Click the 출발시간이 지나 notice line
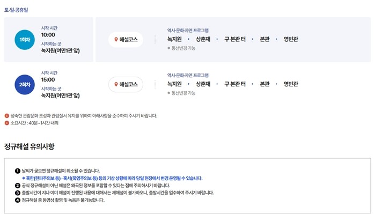Screen dimensions: 374x214 tap(118, 193)
